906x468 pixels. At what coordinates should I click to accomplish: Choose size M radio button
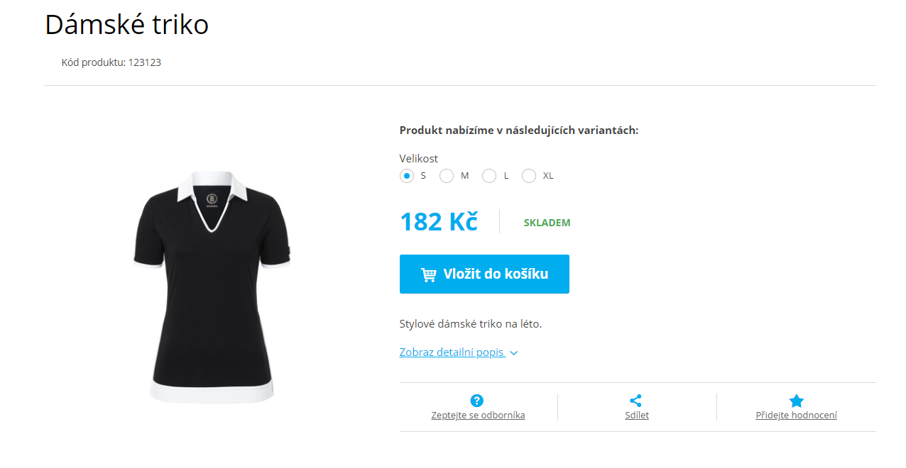coord(447,176)
